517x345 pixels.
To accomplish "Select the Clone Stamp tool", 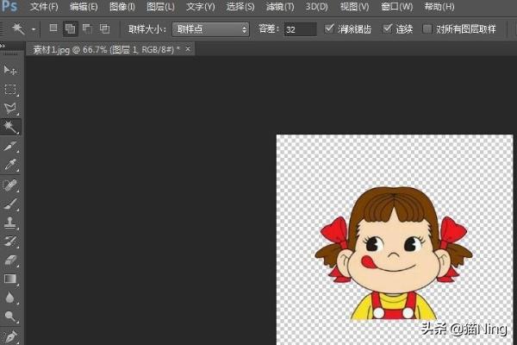I will (x=9, y=223).
